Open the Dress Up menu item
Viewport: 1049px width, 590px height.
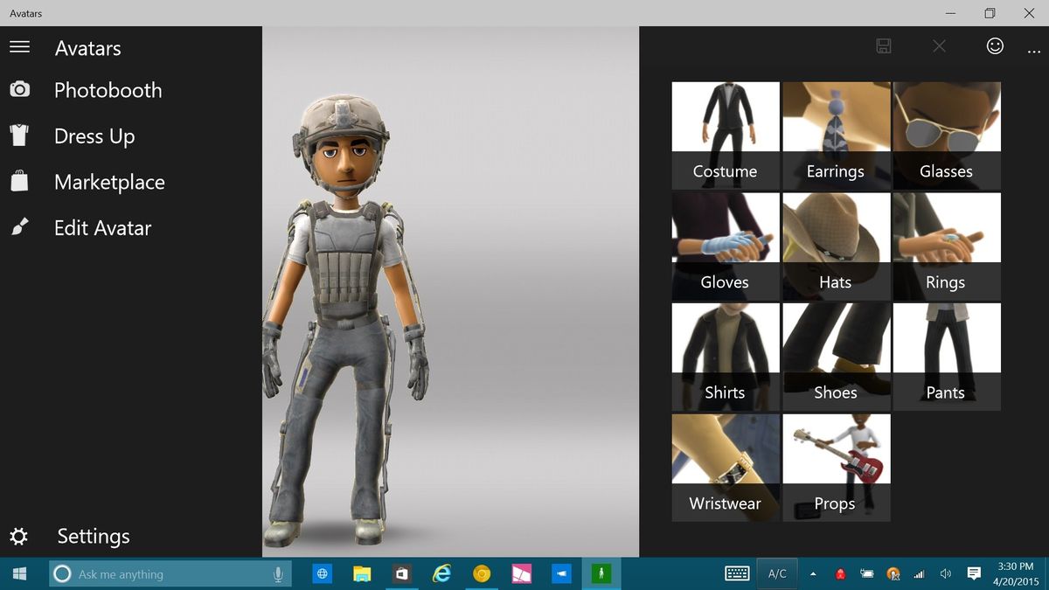click(94, 135)
